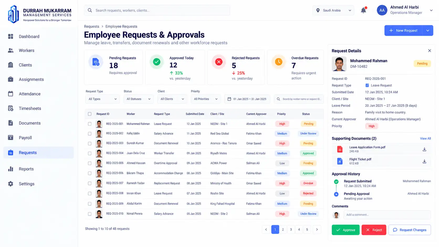Click the Add a comment field

point(387,215)
